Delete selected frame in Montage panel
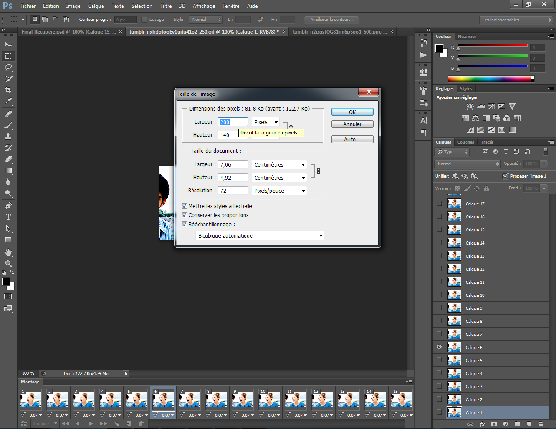 141,423
